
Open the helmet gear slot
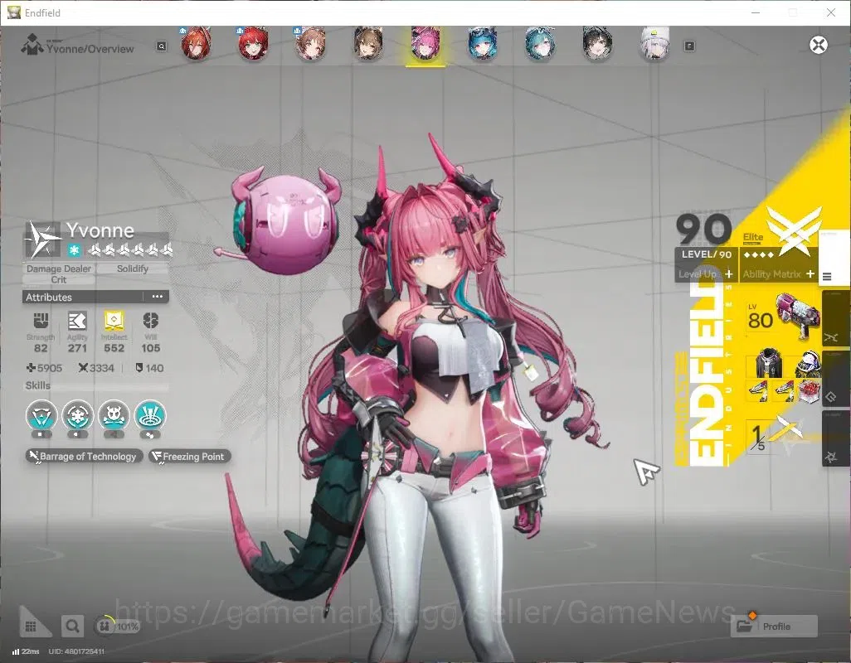807,364
